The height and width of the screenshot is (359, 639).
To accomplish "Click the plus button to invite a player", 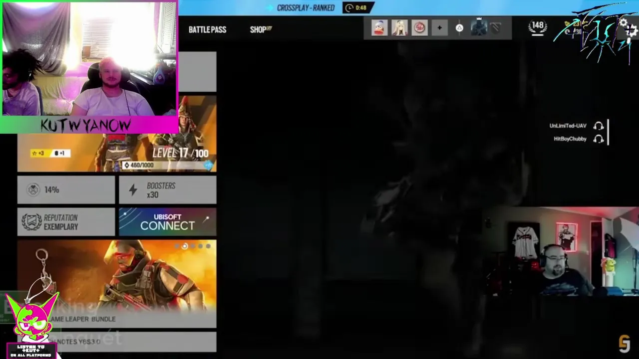I will pyautogui.click(x=439, y=28).
